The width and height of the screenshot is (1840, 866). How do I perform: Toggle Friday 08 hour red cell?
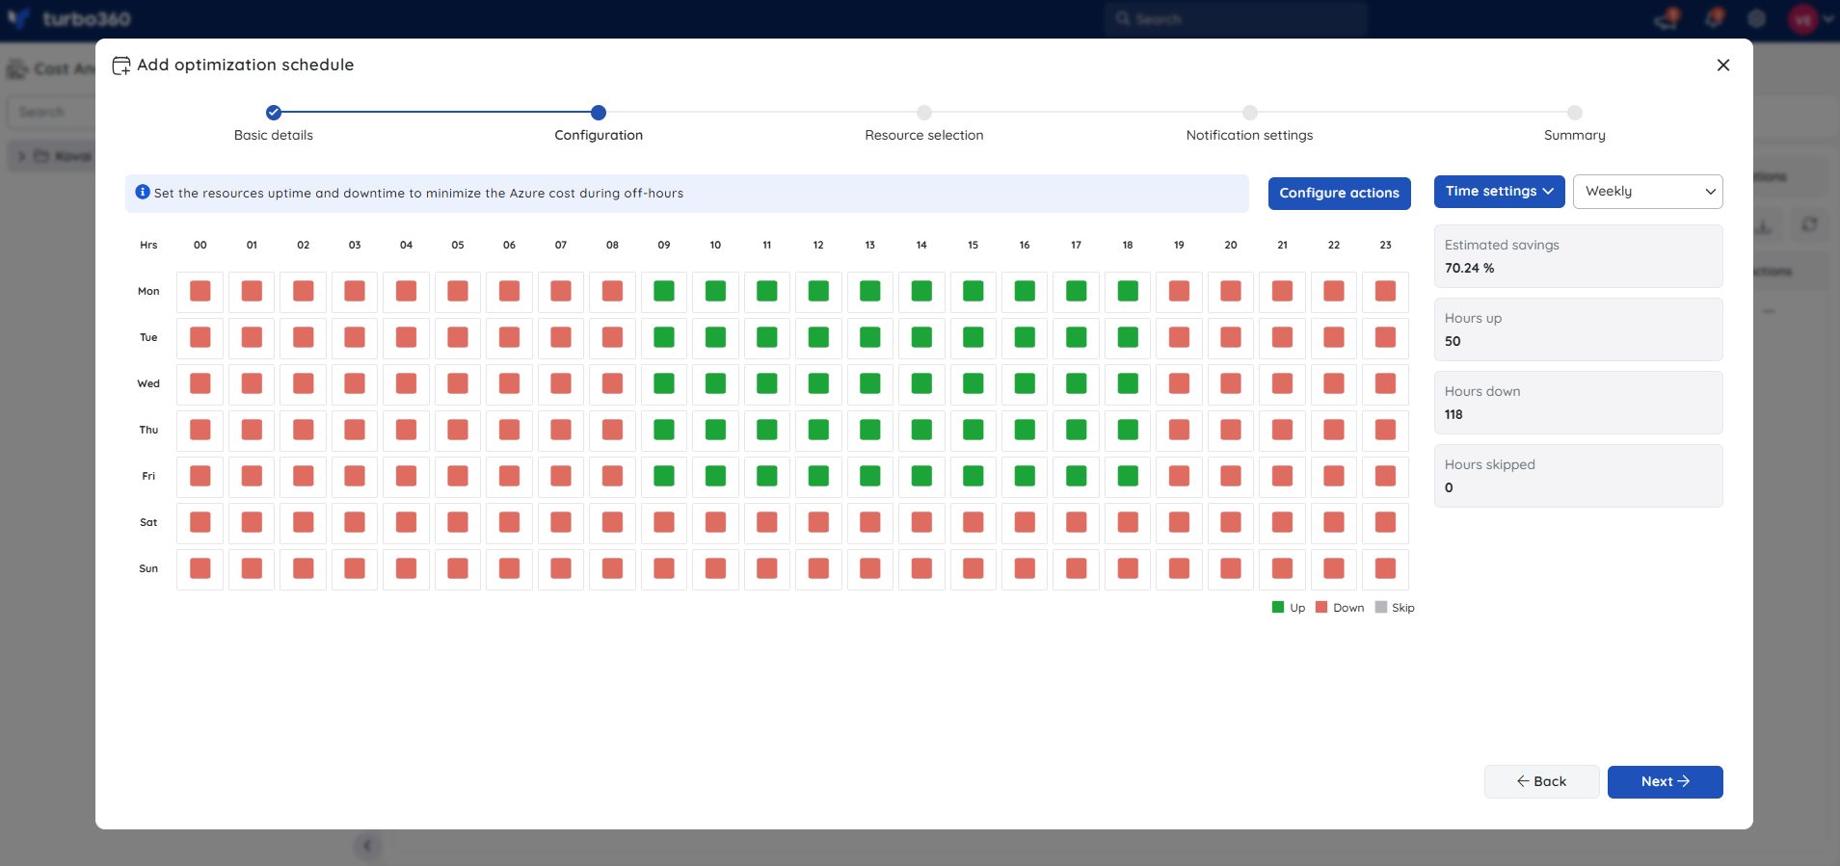612,476
